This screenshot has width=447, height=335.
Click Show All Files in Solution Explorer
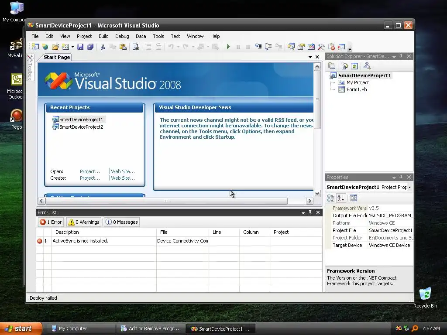[x=344, y=66]
